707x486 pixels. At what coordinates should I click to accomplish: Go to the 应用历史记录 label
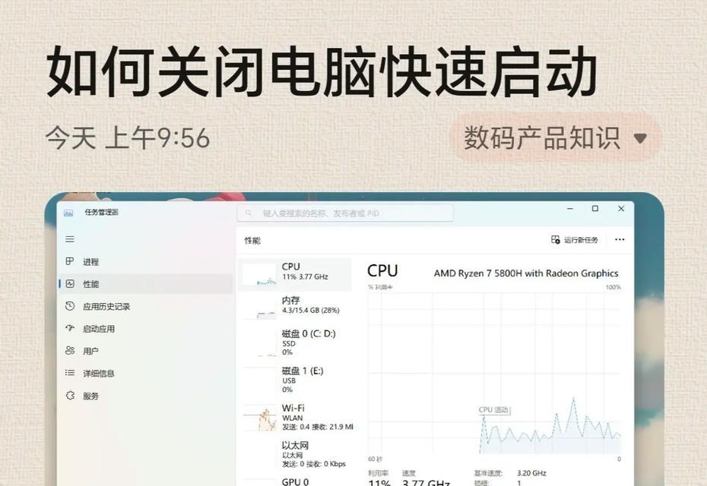coord(106,307)
